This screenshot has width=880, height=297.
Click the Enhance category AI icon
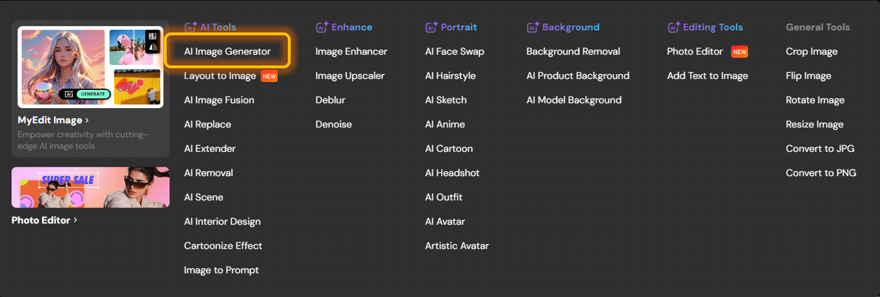tap(322, 27)
